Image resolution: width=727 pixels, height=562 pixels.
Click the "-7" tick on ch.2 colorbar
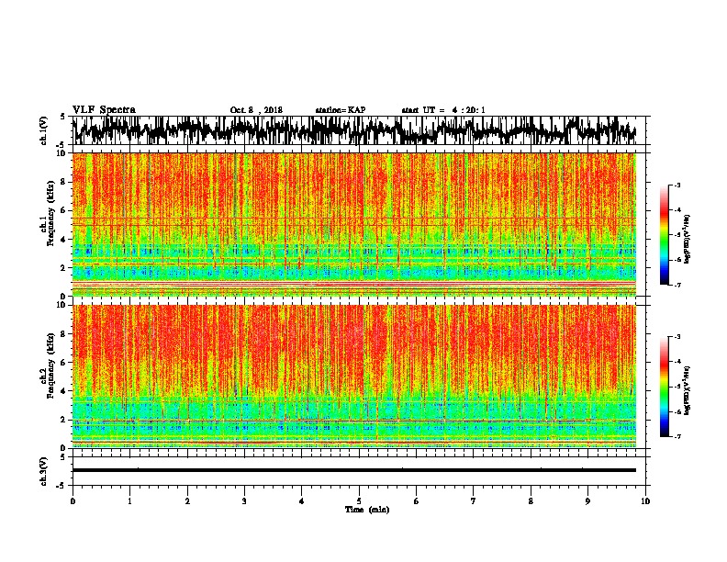[677, 437]
